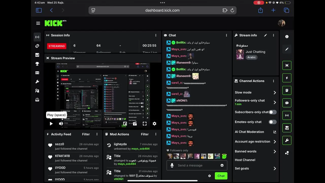The height and width of the screenshot is (183, 325).
Task: Toggle the Chat bubble widget in right toolbar
Action: [287, 103]
